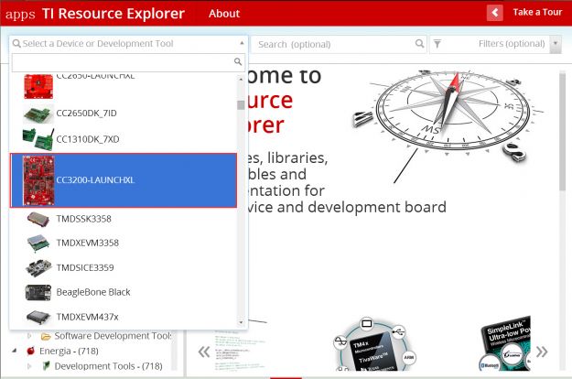Image resolution: width=572 pixels, height=379 pixels.
Task: Expand the Development Tools - (718) node
Action: coord(29,366)
